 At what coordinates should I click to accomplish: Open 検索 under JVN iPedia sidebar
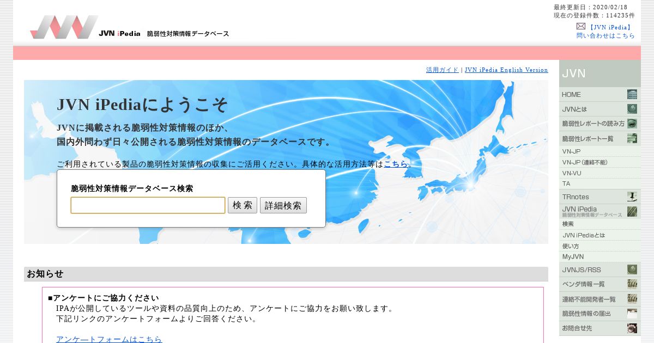click(x=599, y=224)
